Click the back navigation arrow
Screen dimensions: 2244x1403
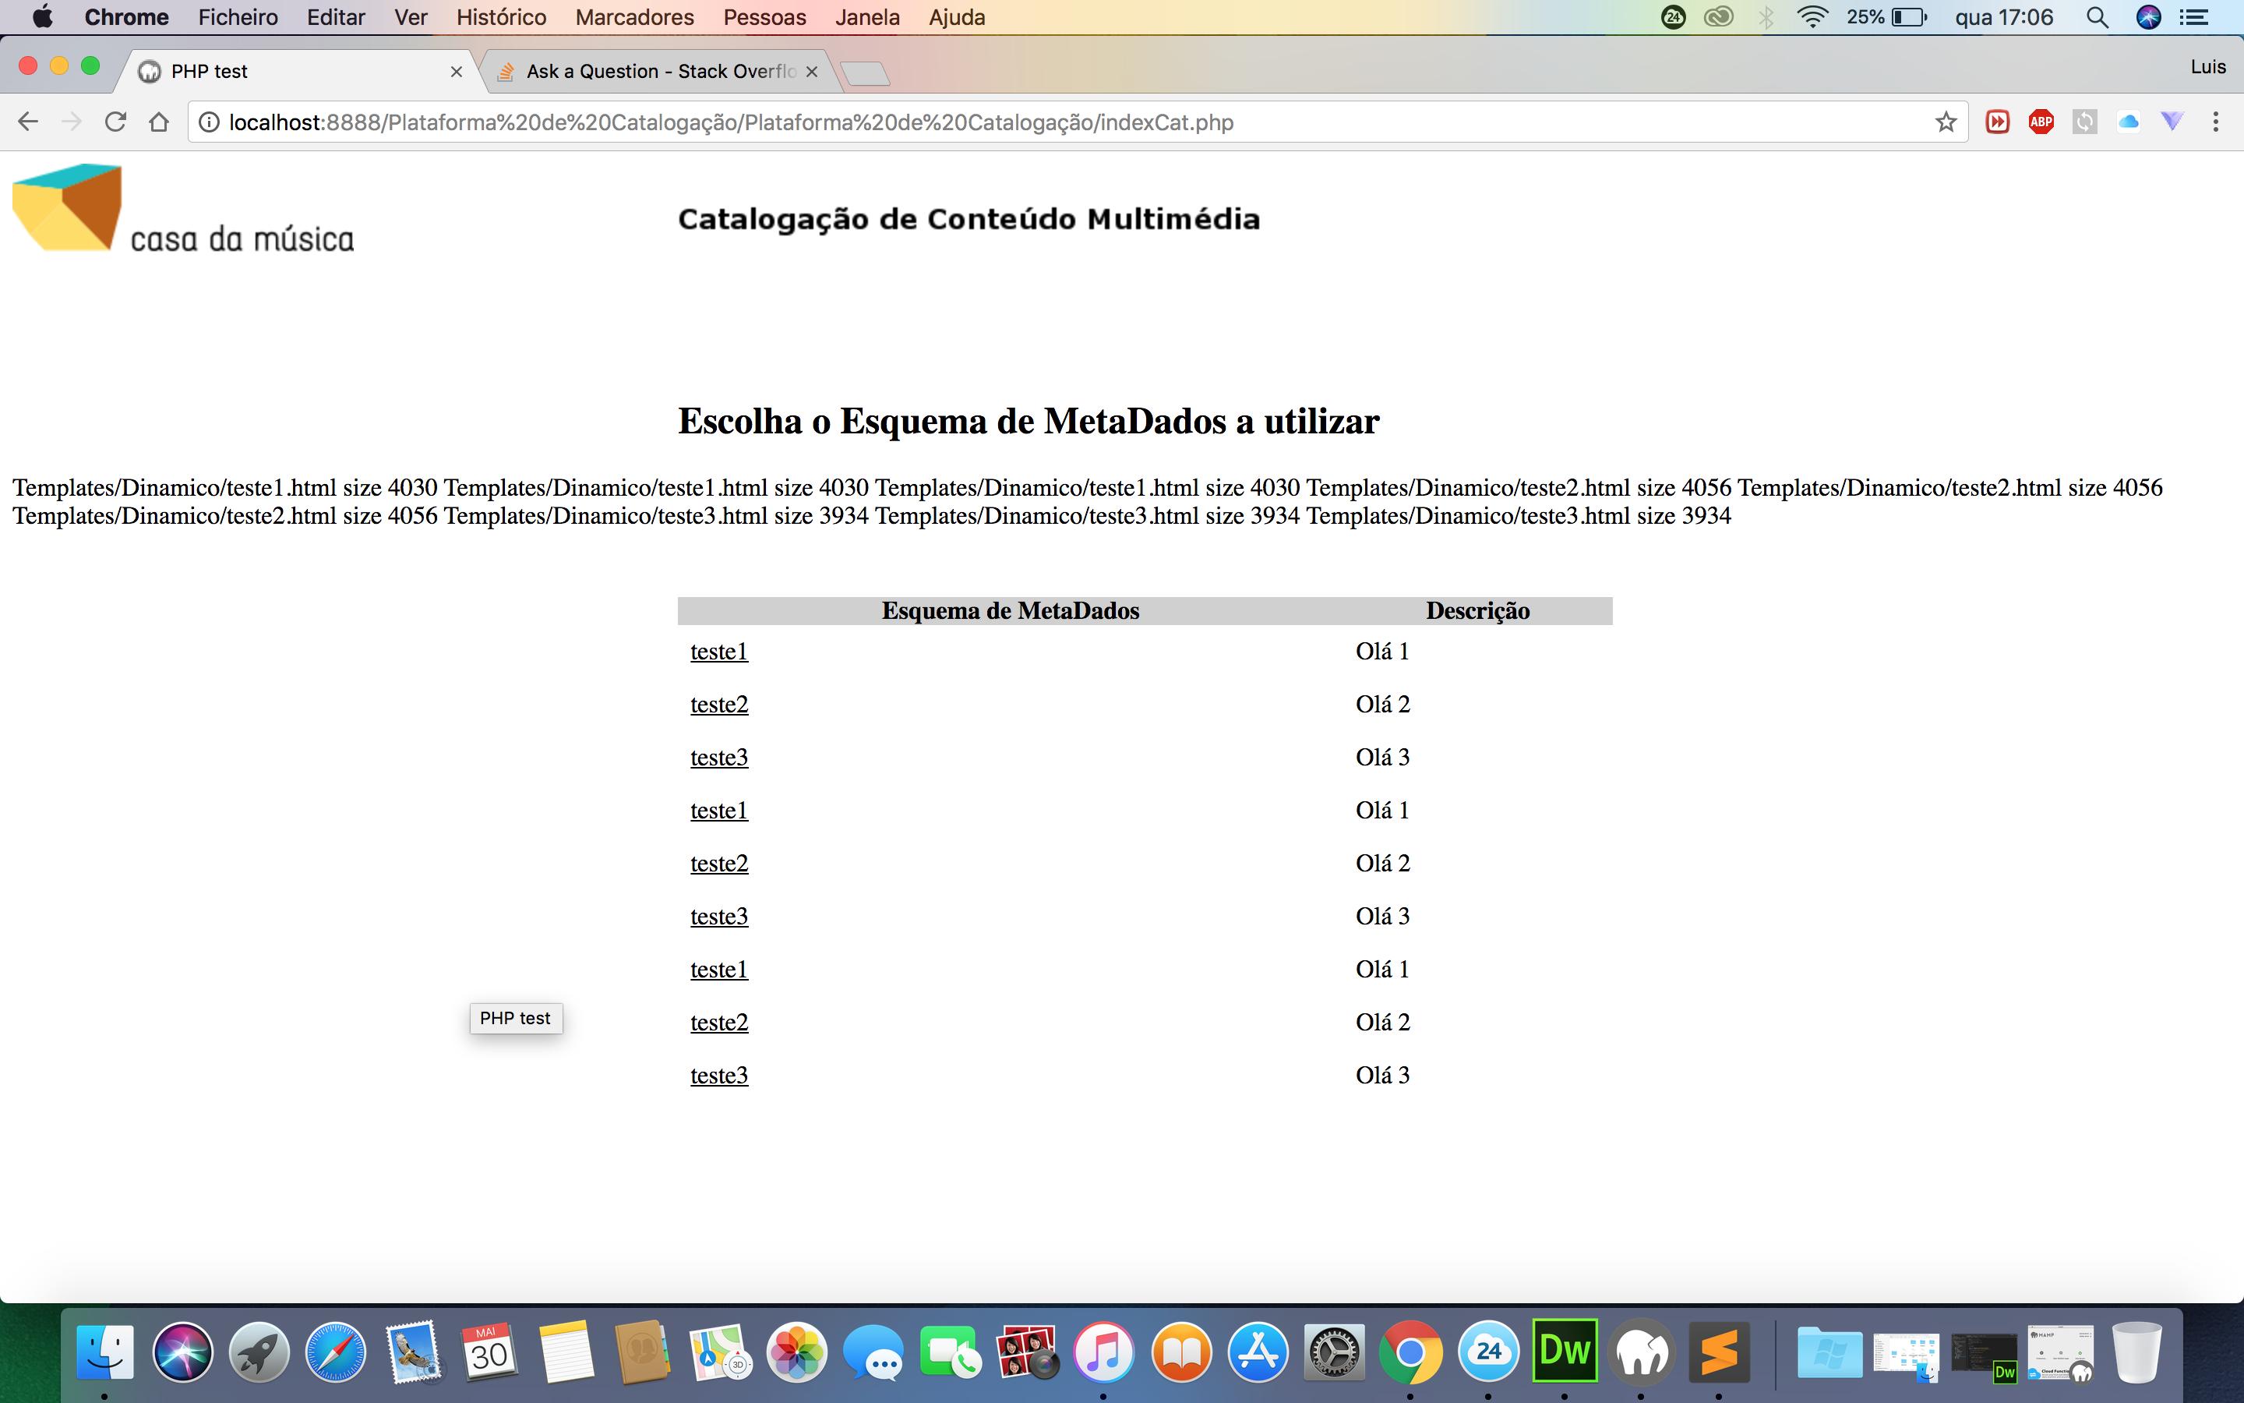click(x=28, y=122)
